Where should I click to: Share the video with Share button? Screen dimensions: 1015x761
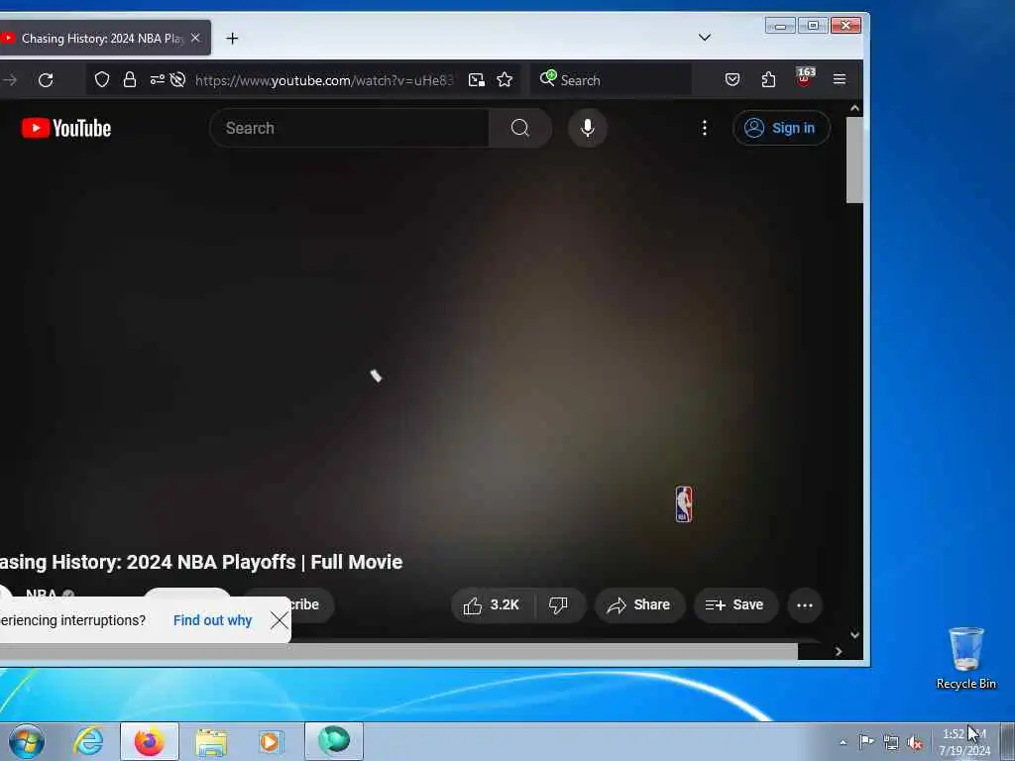coord(639,605)
